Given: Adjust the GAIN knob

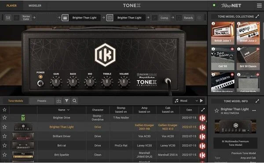Looking at the screenshot, I should pyautogui.click(x=56, y=82).
